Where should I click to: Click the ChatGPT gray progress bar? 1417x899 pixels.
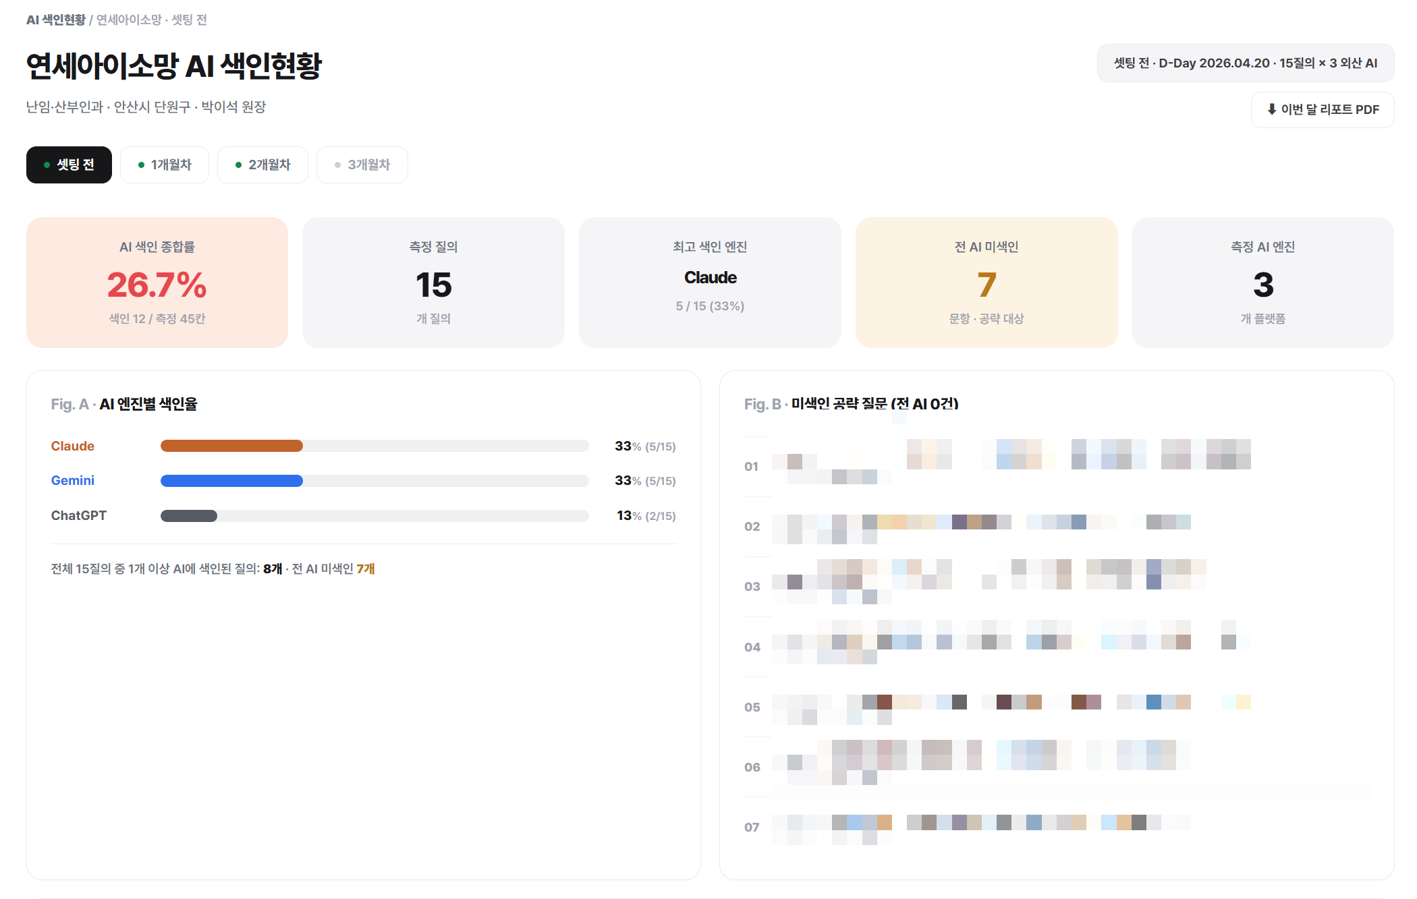[x=189, y=515]
